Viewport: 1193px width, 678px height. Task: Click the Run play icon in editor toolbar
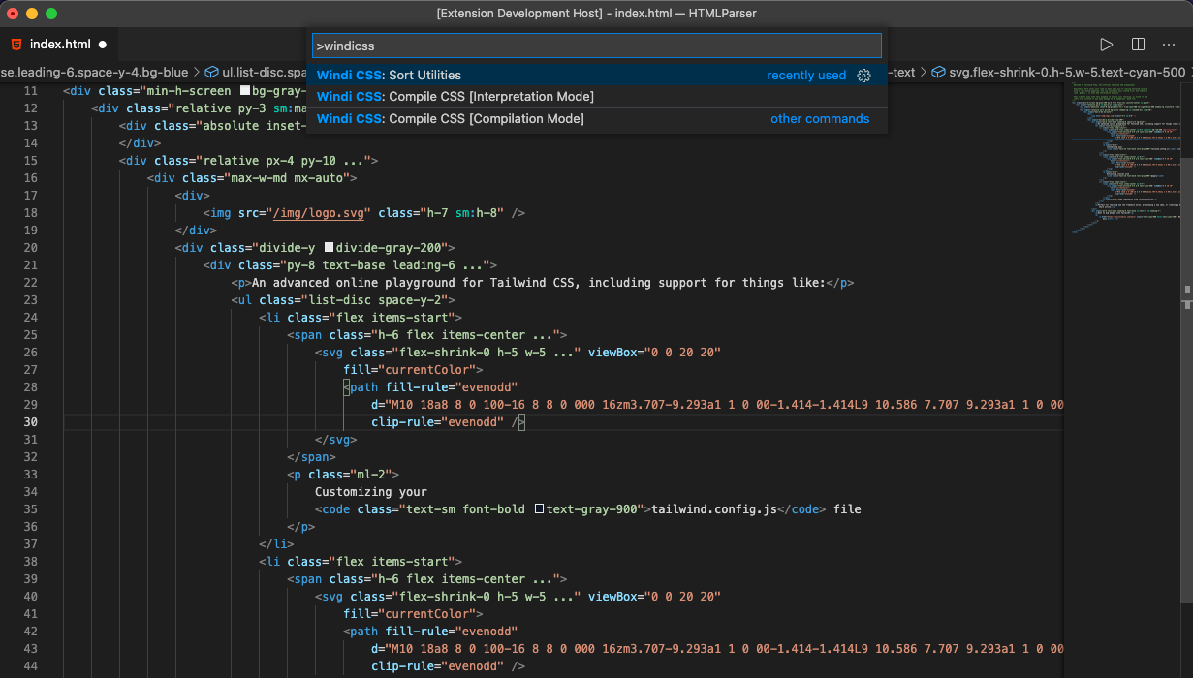(x=1106, y=45)
